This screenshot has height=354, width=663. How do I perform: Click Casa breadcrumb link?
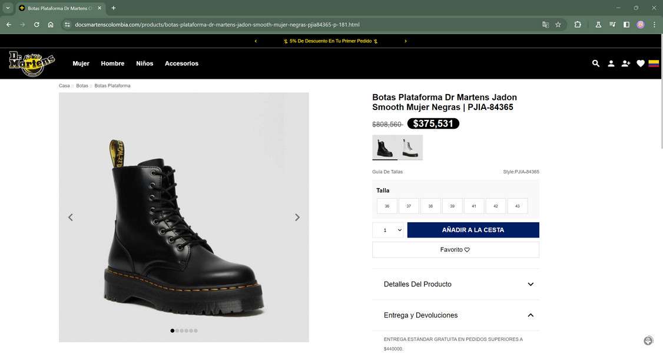pyautogui.click(x=64, y=86)
